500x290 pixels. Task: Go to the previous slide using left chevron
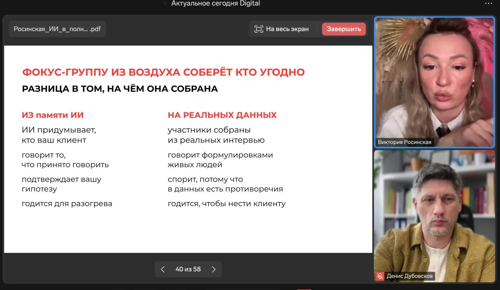coord(163,269)
